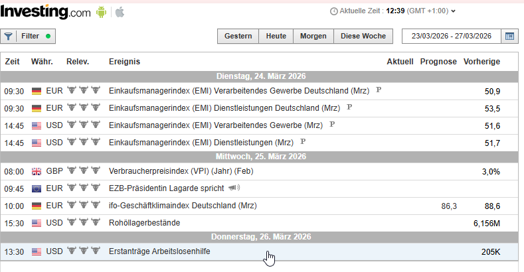Click the bull relevance icons in the ifo-Geschäftsklimaindex row
524x272 pixels.
tap(84, 204)
